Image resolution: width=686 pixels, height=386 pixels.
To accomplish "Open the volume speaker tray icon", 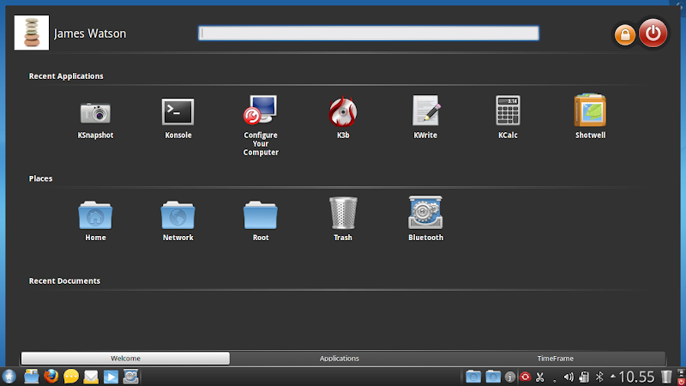I will [x=569, y=377].
